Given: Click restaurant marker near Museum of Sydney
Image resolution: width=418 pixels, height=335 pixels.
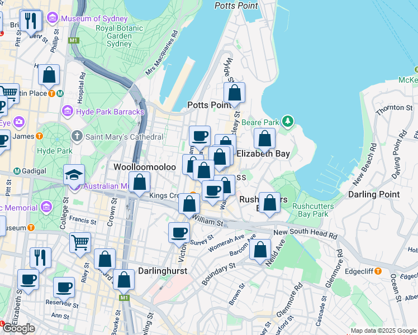Looking at the screenshot, I should (31, 21).
